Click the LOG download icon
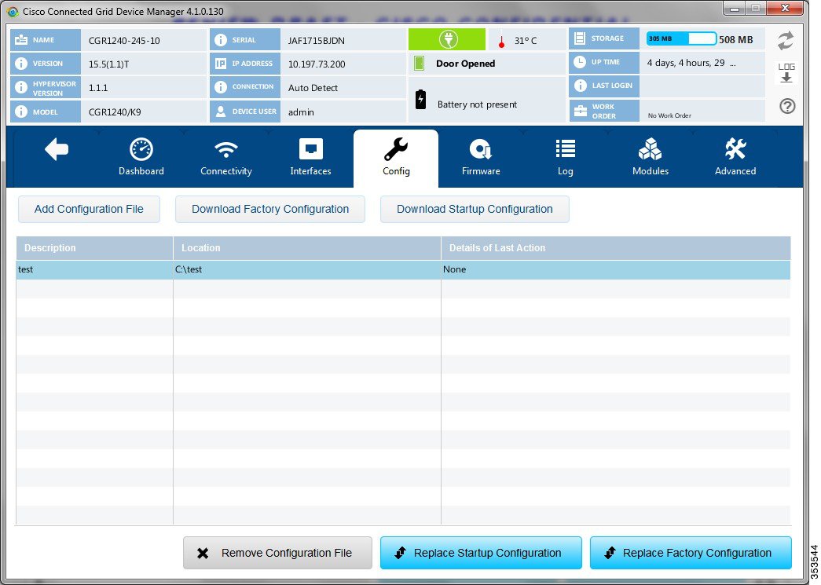The height and width of the screenshot is (585, 821). tap(786, 73)
